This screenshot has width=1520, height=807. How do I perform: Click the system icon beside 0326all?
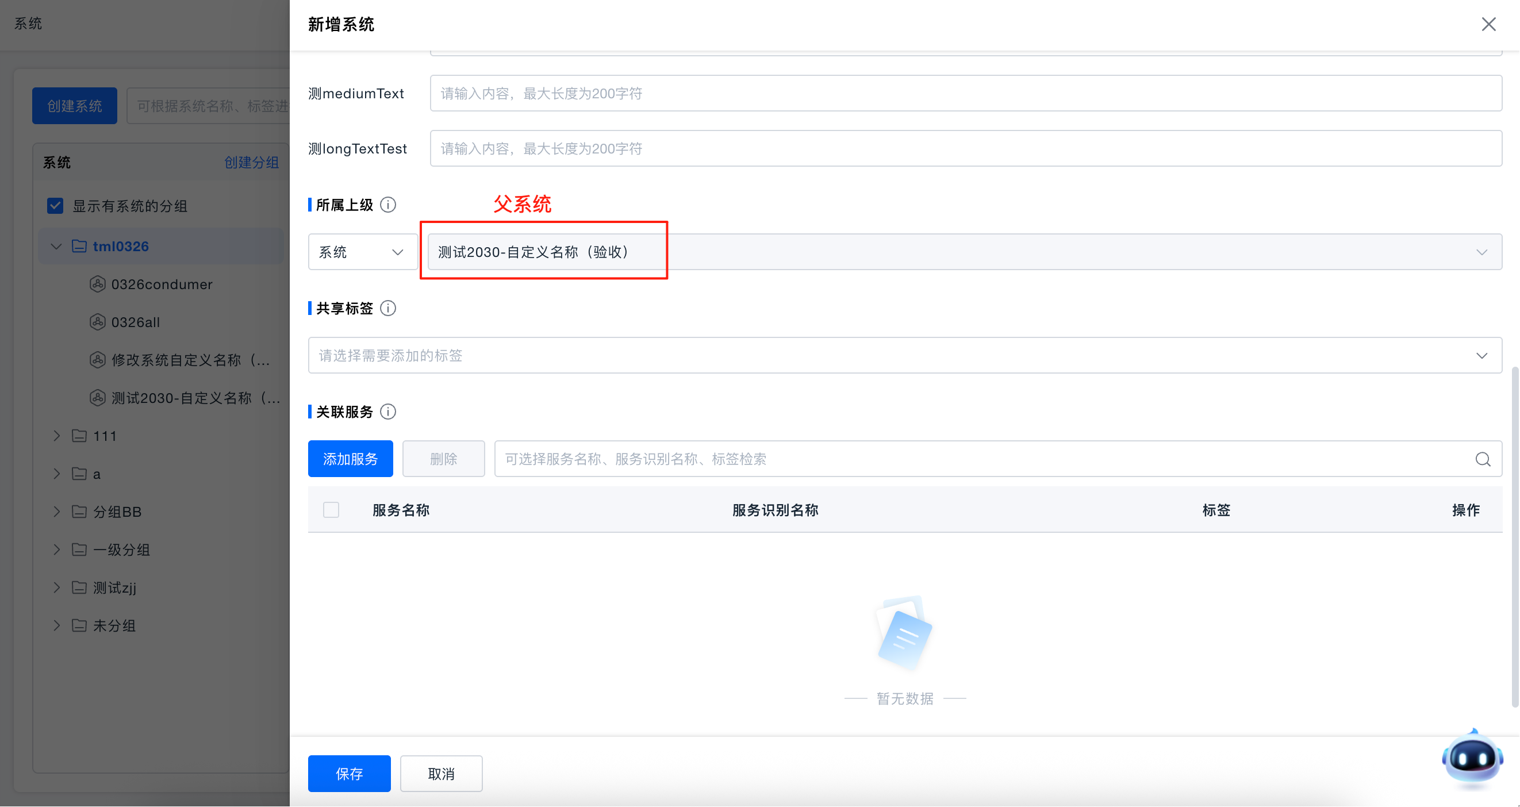(97, 322)
